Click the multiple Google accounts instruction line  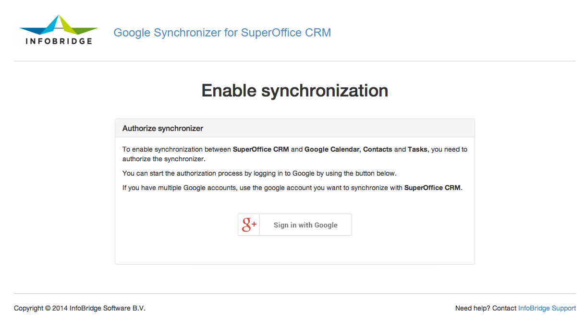coord(292,188)
